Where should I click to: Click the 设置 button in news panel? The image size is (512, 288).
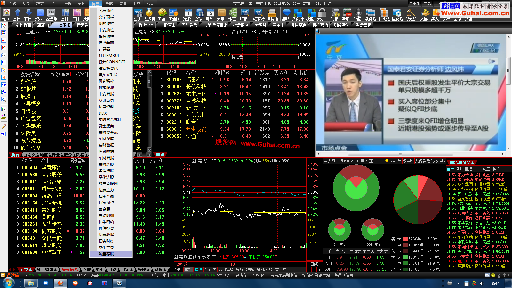point(486,169)
